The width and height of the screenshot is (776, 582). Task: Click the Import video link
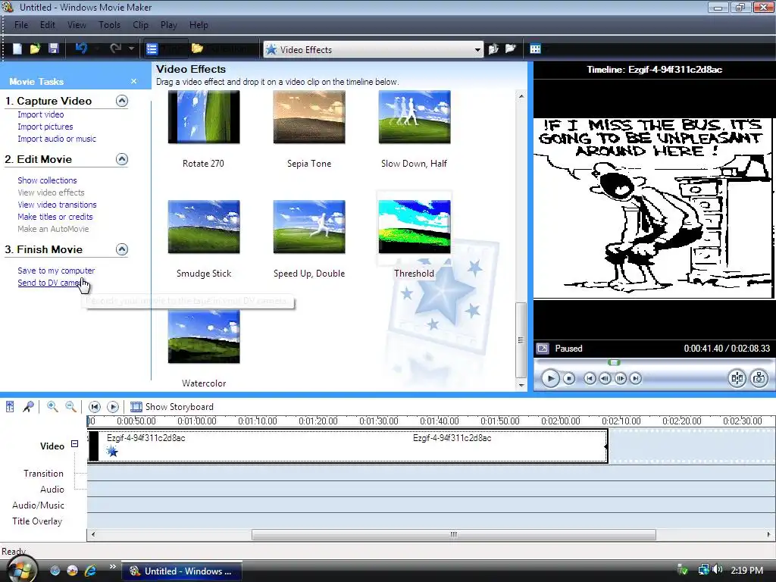pos(41,114)
